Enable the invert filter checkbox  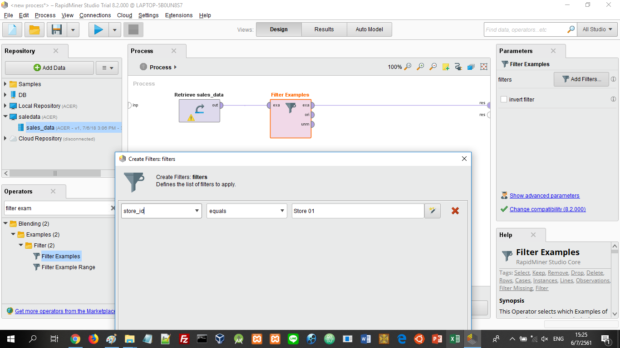[x=504, y=99]
